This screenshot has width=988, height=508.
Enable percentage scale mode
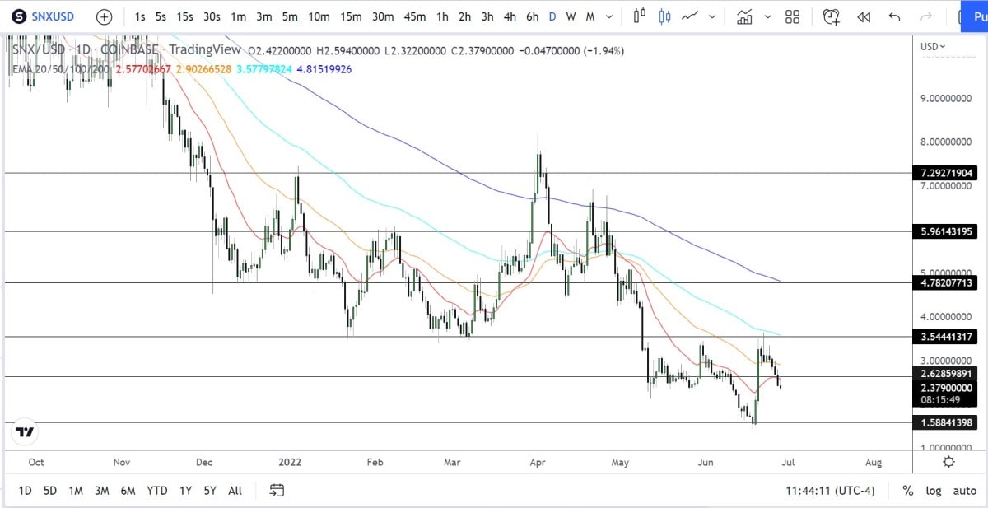click(x=907, y=490)
